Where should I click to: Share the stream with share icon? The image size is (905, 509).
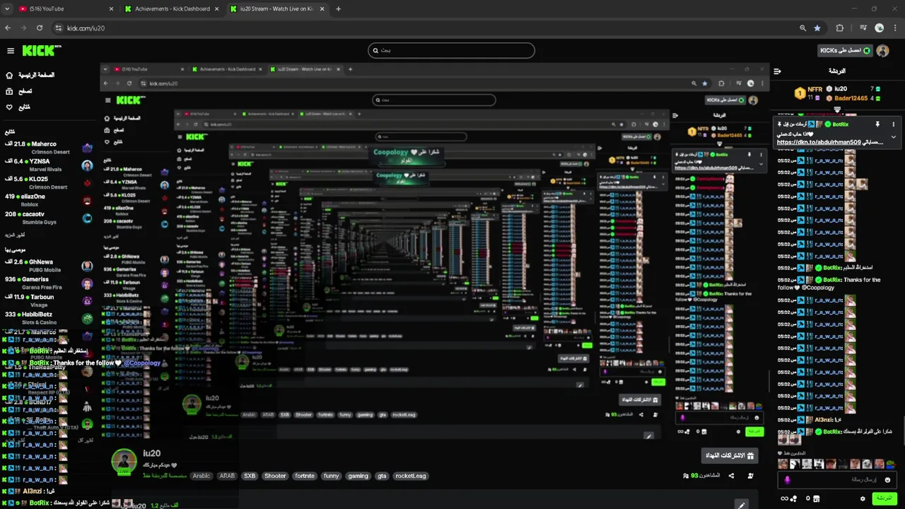731,476
